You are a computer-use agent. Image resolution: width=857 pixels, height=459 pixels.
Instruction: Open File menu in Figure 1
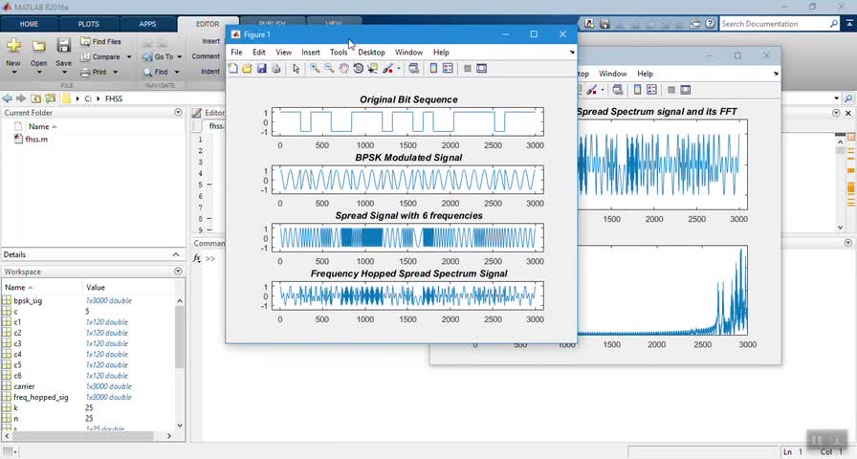click(x=236, y=53)
